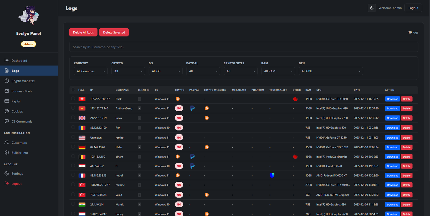Click the Business Mails envelope icon

point(7,91)
